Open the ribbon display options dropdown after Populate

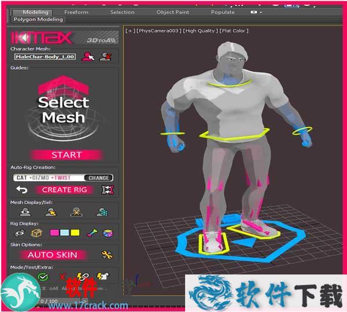[x=256, y=12]
